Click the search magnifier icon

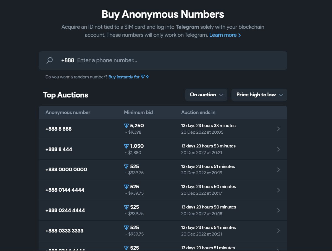(x=49, y=60)
